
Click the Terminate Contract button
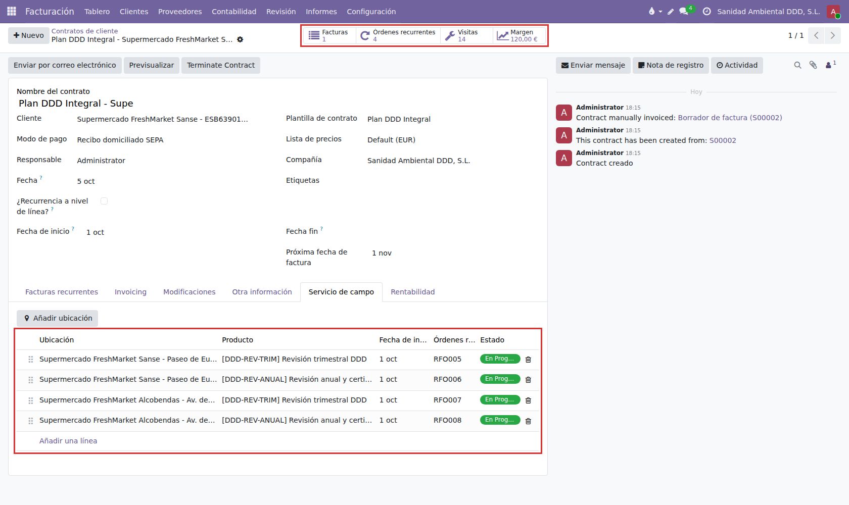(x=221, y=65)
